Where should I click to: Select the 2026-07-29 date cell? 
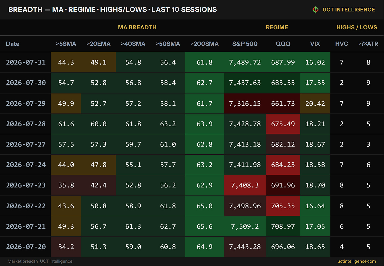(x=26, y=104)
